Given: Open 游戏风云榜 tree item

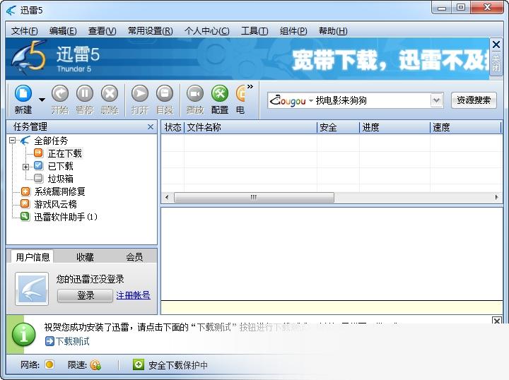Looking at the screenshot, I should tap(56, 204).
